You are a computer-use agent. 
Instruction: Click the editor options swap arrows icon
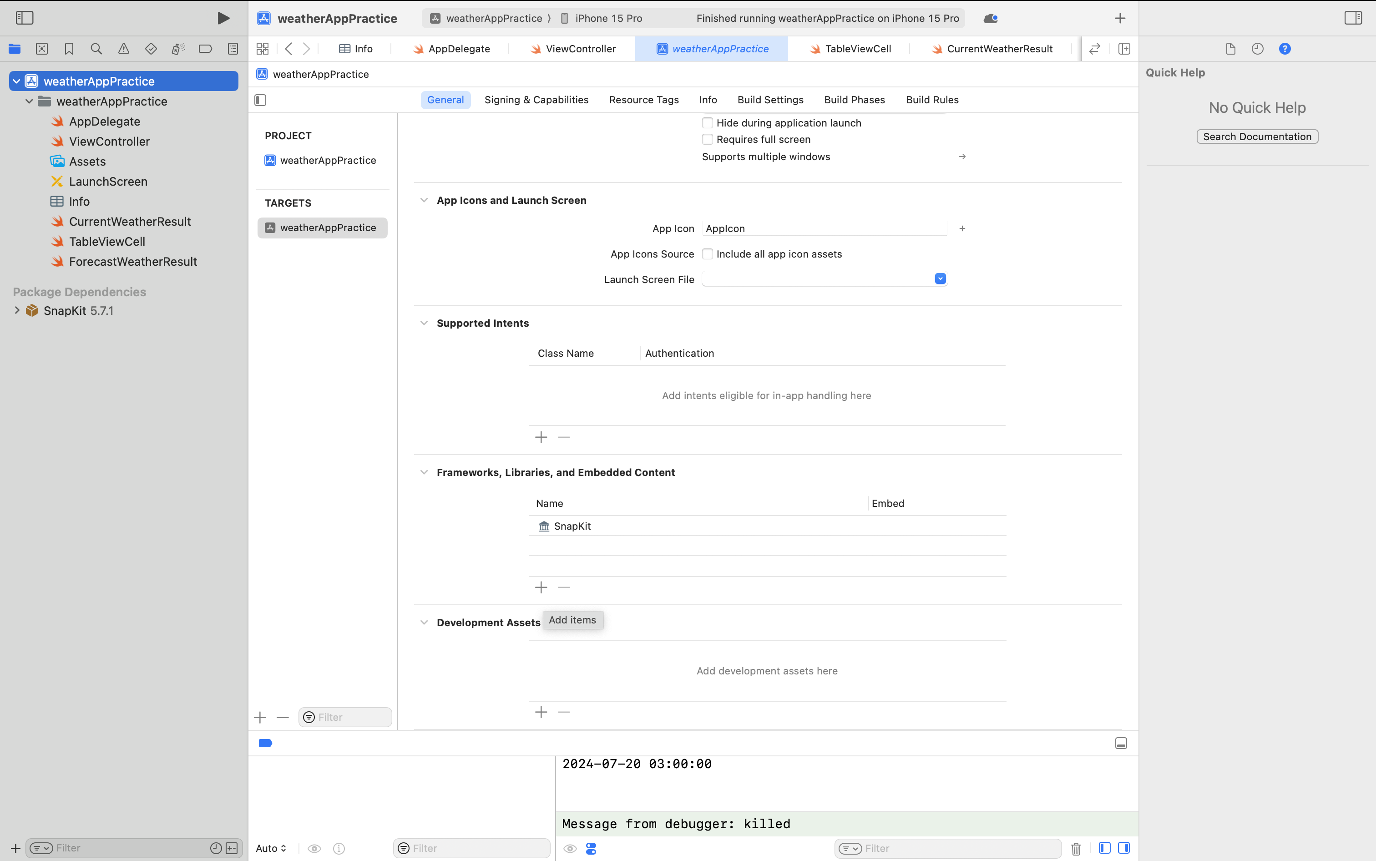pyautogui.click(x=1095, y=49)
